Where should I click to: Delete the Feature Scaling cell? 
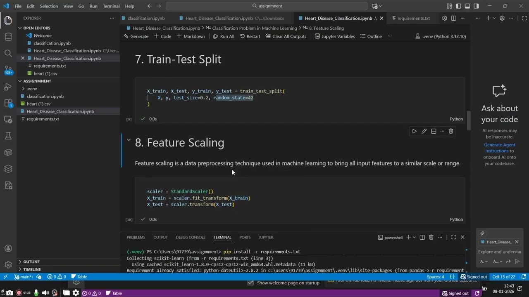pos(451,131)
